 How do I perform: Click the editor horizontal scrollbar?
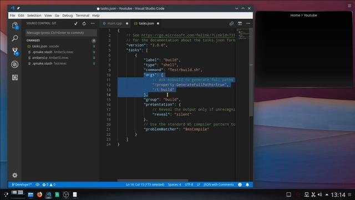coord(153,180)
